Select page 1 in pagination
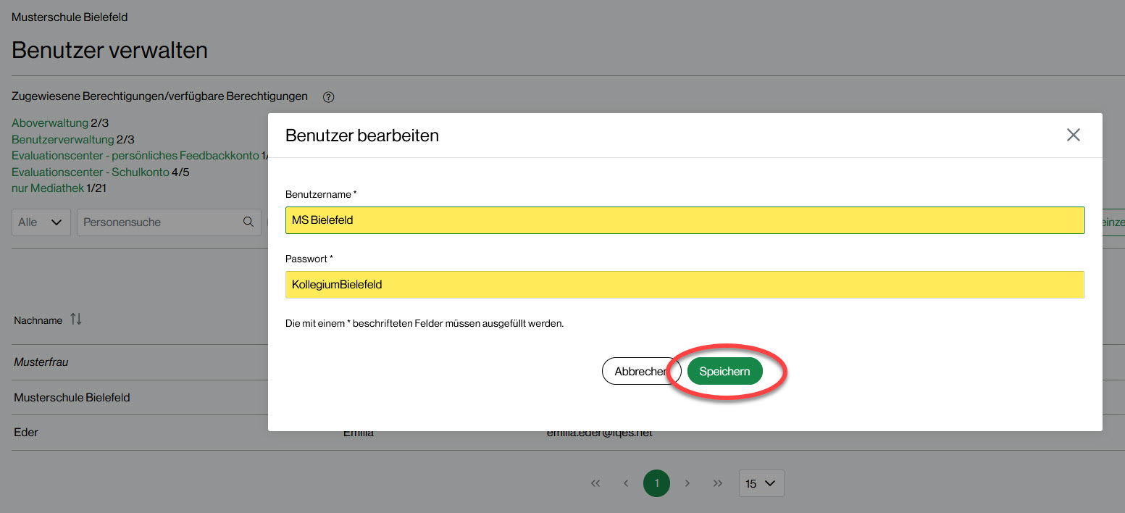This screenshot has width=1125, height=513. (656, 483)
